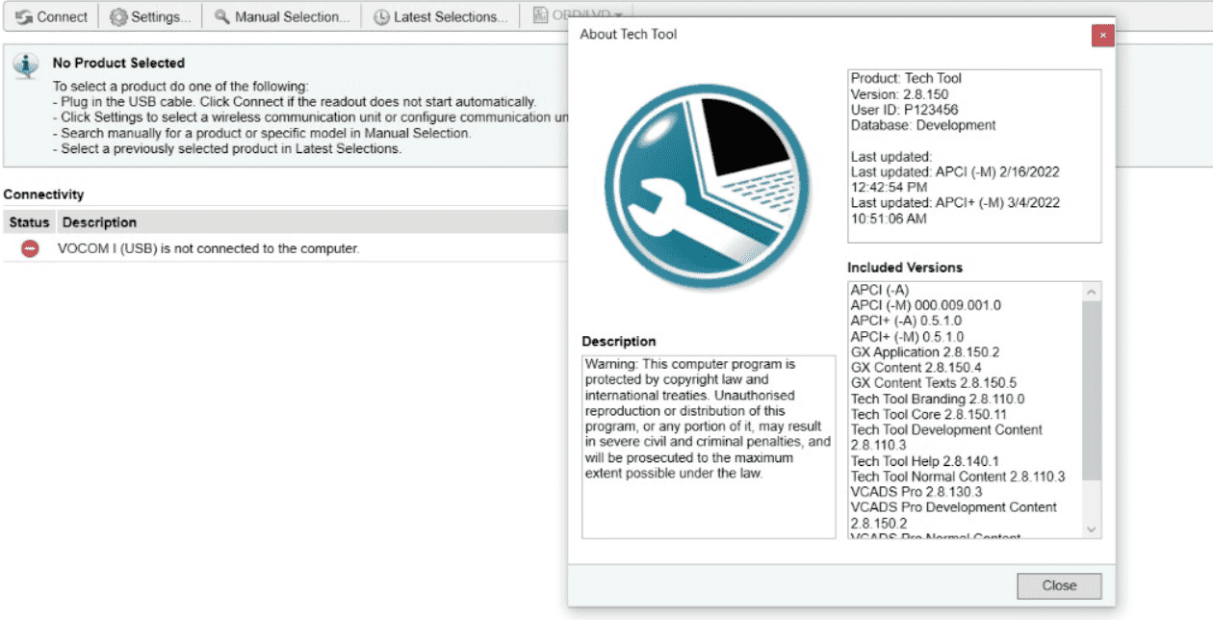Click the red VOCOM not-connected status icon

30,248
